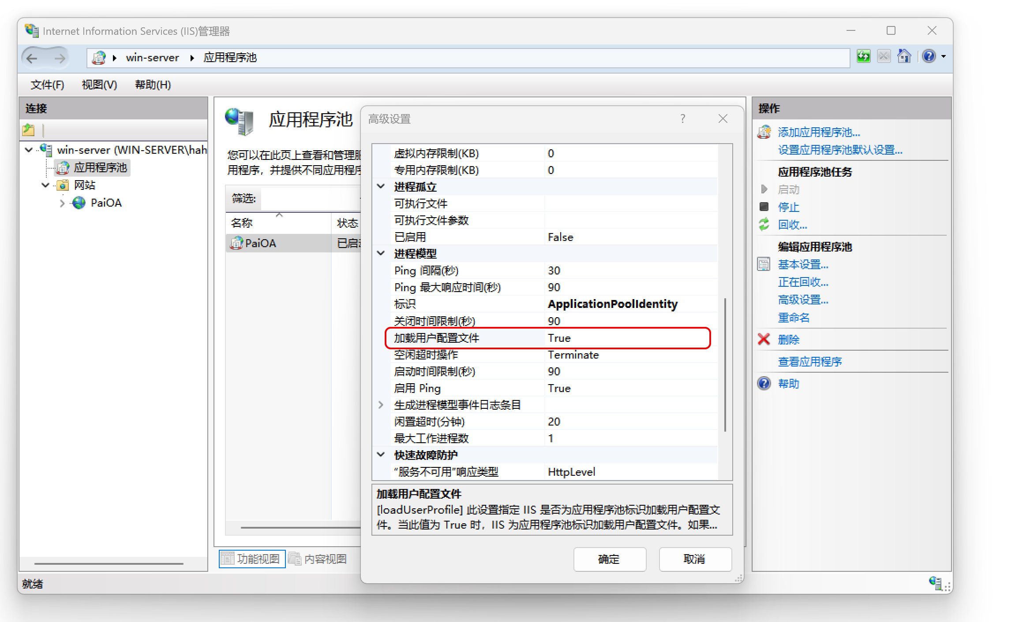The width and height of the screenshot is (1019, 622).
Task: Click the 确定 button
Action: click(x=609, y=559)
